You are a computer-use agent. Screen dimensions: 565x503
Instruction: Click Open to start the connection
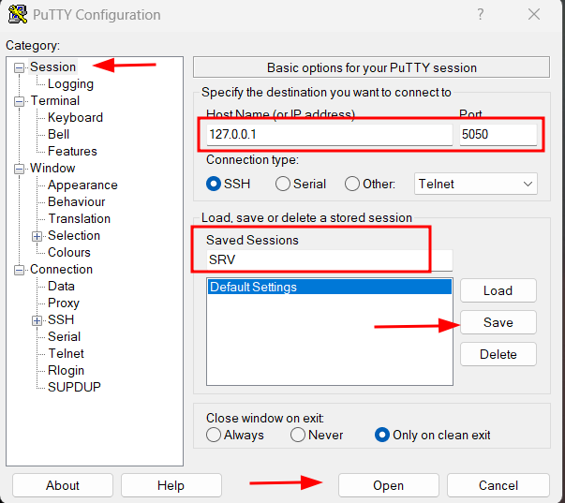click(x=389, y=485)
